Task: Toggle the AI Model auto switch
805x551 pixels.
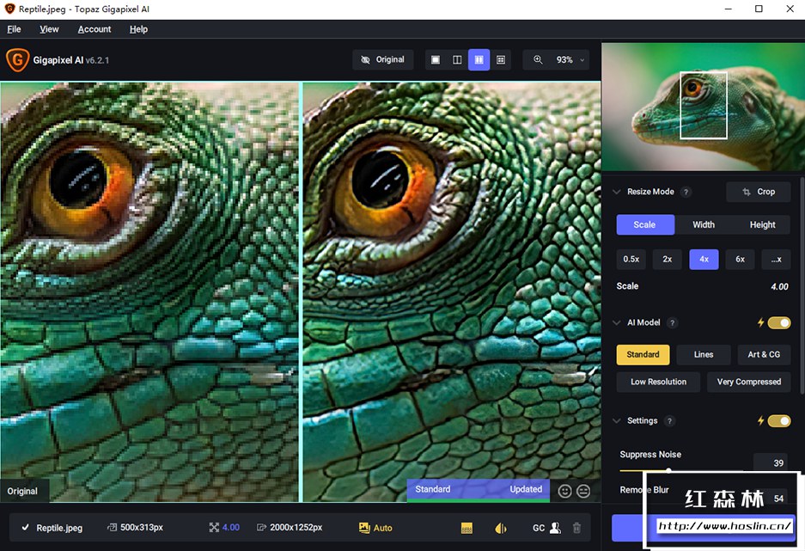Action: (x=779, y=322)
